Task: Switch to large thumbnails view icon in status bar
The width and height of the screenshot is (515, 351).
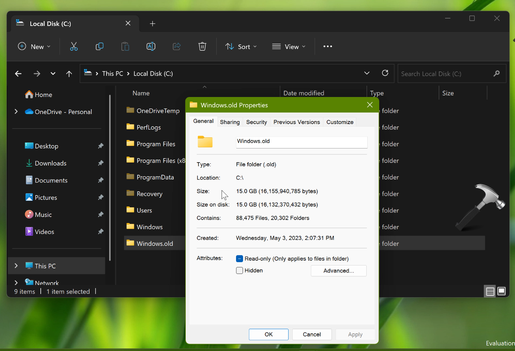Action: click(x=501, y=291)
